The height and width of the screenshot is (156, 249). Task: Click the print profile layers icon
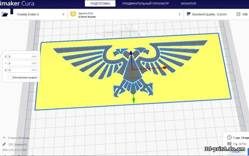click(x=188, y=14)
